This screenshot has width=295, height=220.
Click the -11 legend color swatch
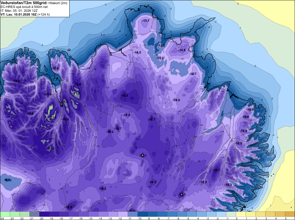(x=133, y=214)
